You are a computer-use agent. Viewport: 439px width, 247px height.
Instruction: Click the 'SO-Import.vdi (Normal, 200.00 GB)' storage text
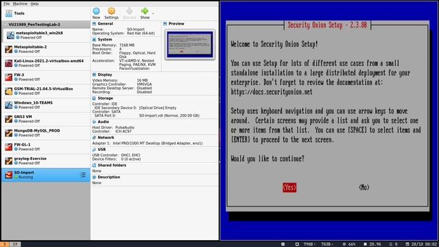coord(169,115)
